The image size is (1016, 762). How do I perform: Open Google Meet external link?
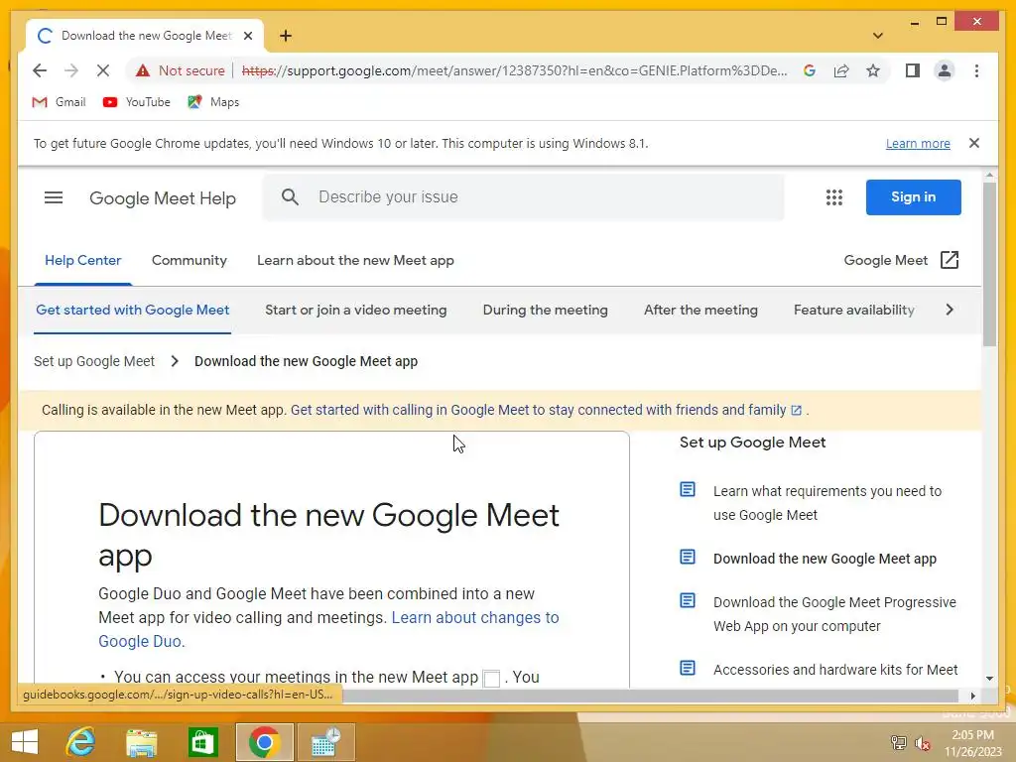(901, 261)
